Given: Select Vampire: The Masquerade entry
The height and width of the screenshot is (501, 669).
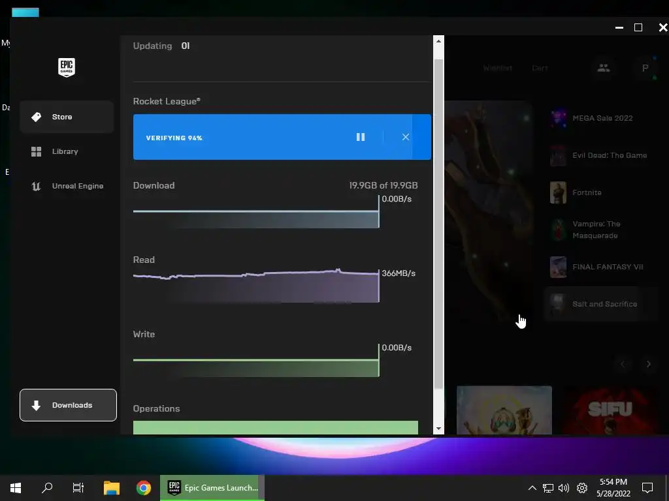Looking at the screenshot, I should (601, 230).
